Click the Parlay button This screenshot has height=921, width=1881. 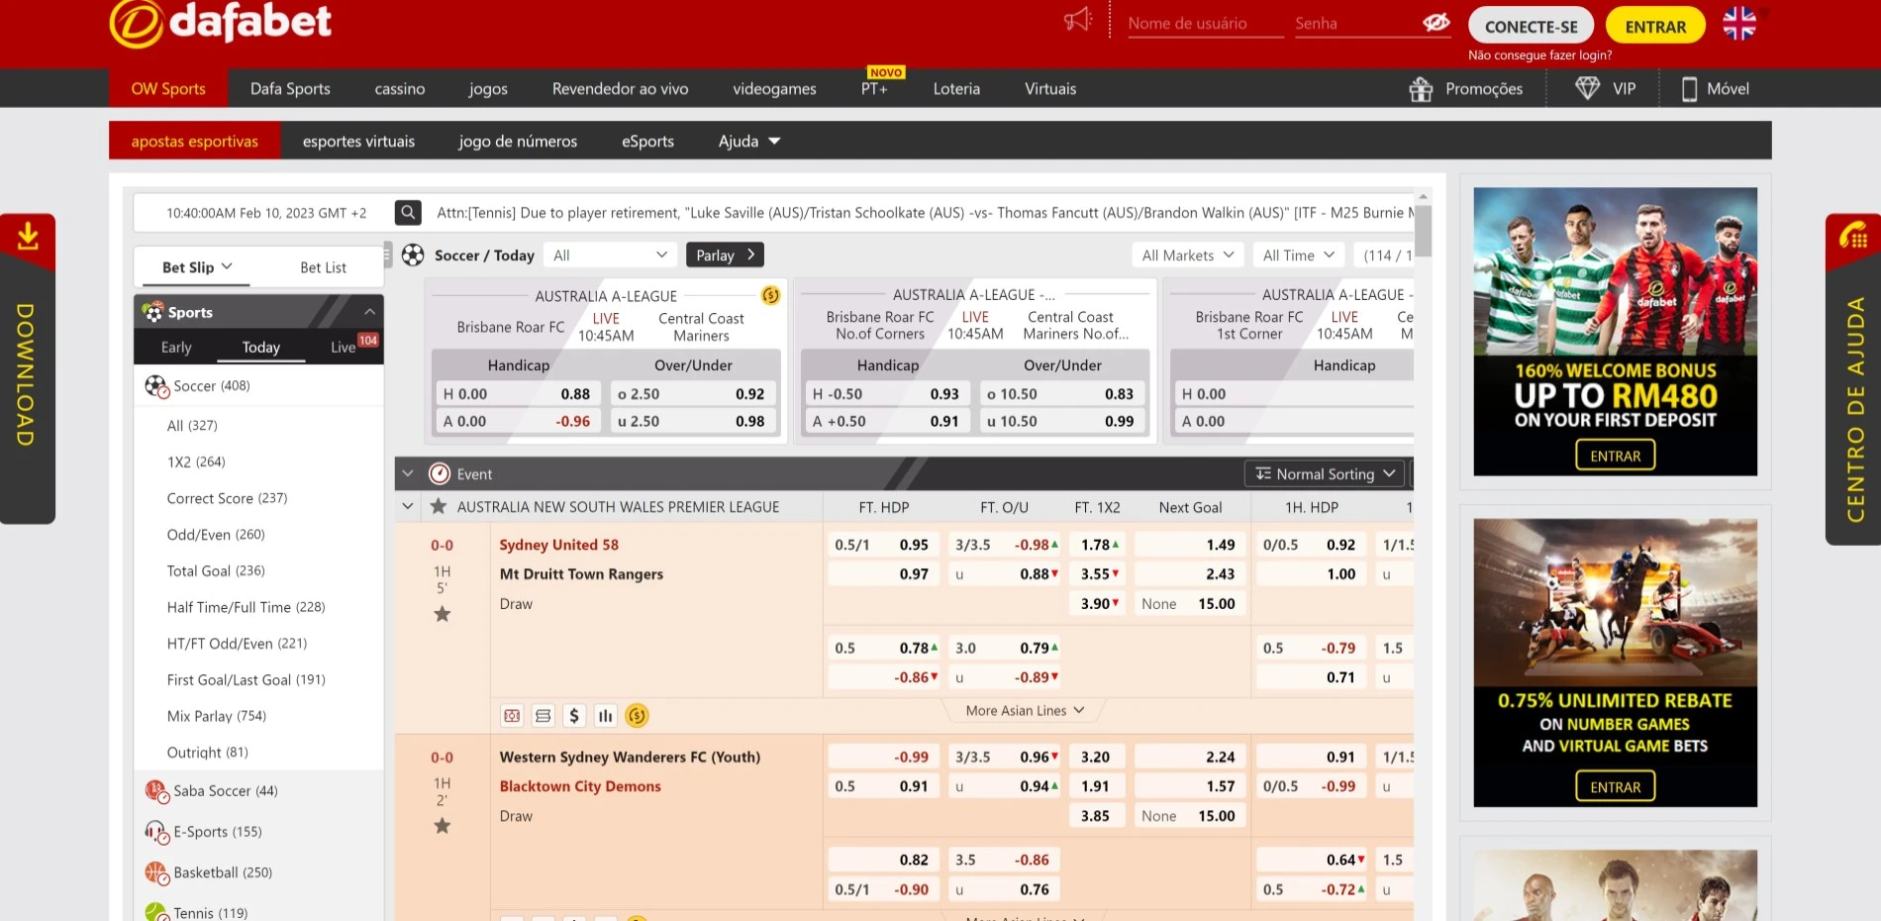point(725,255)
